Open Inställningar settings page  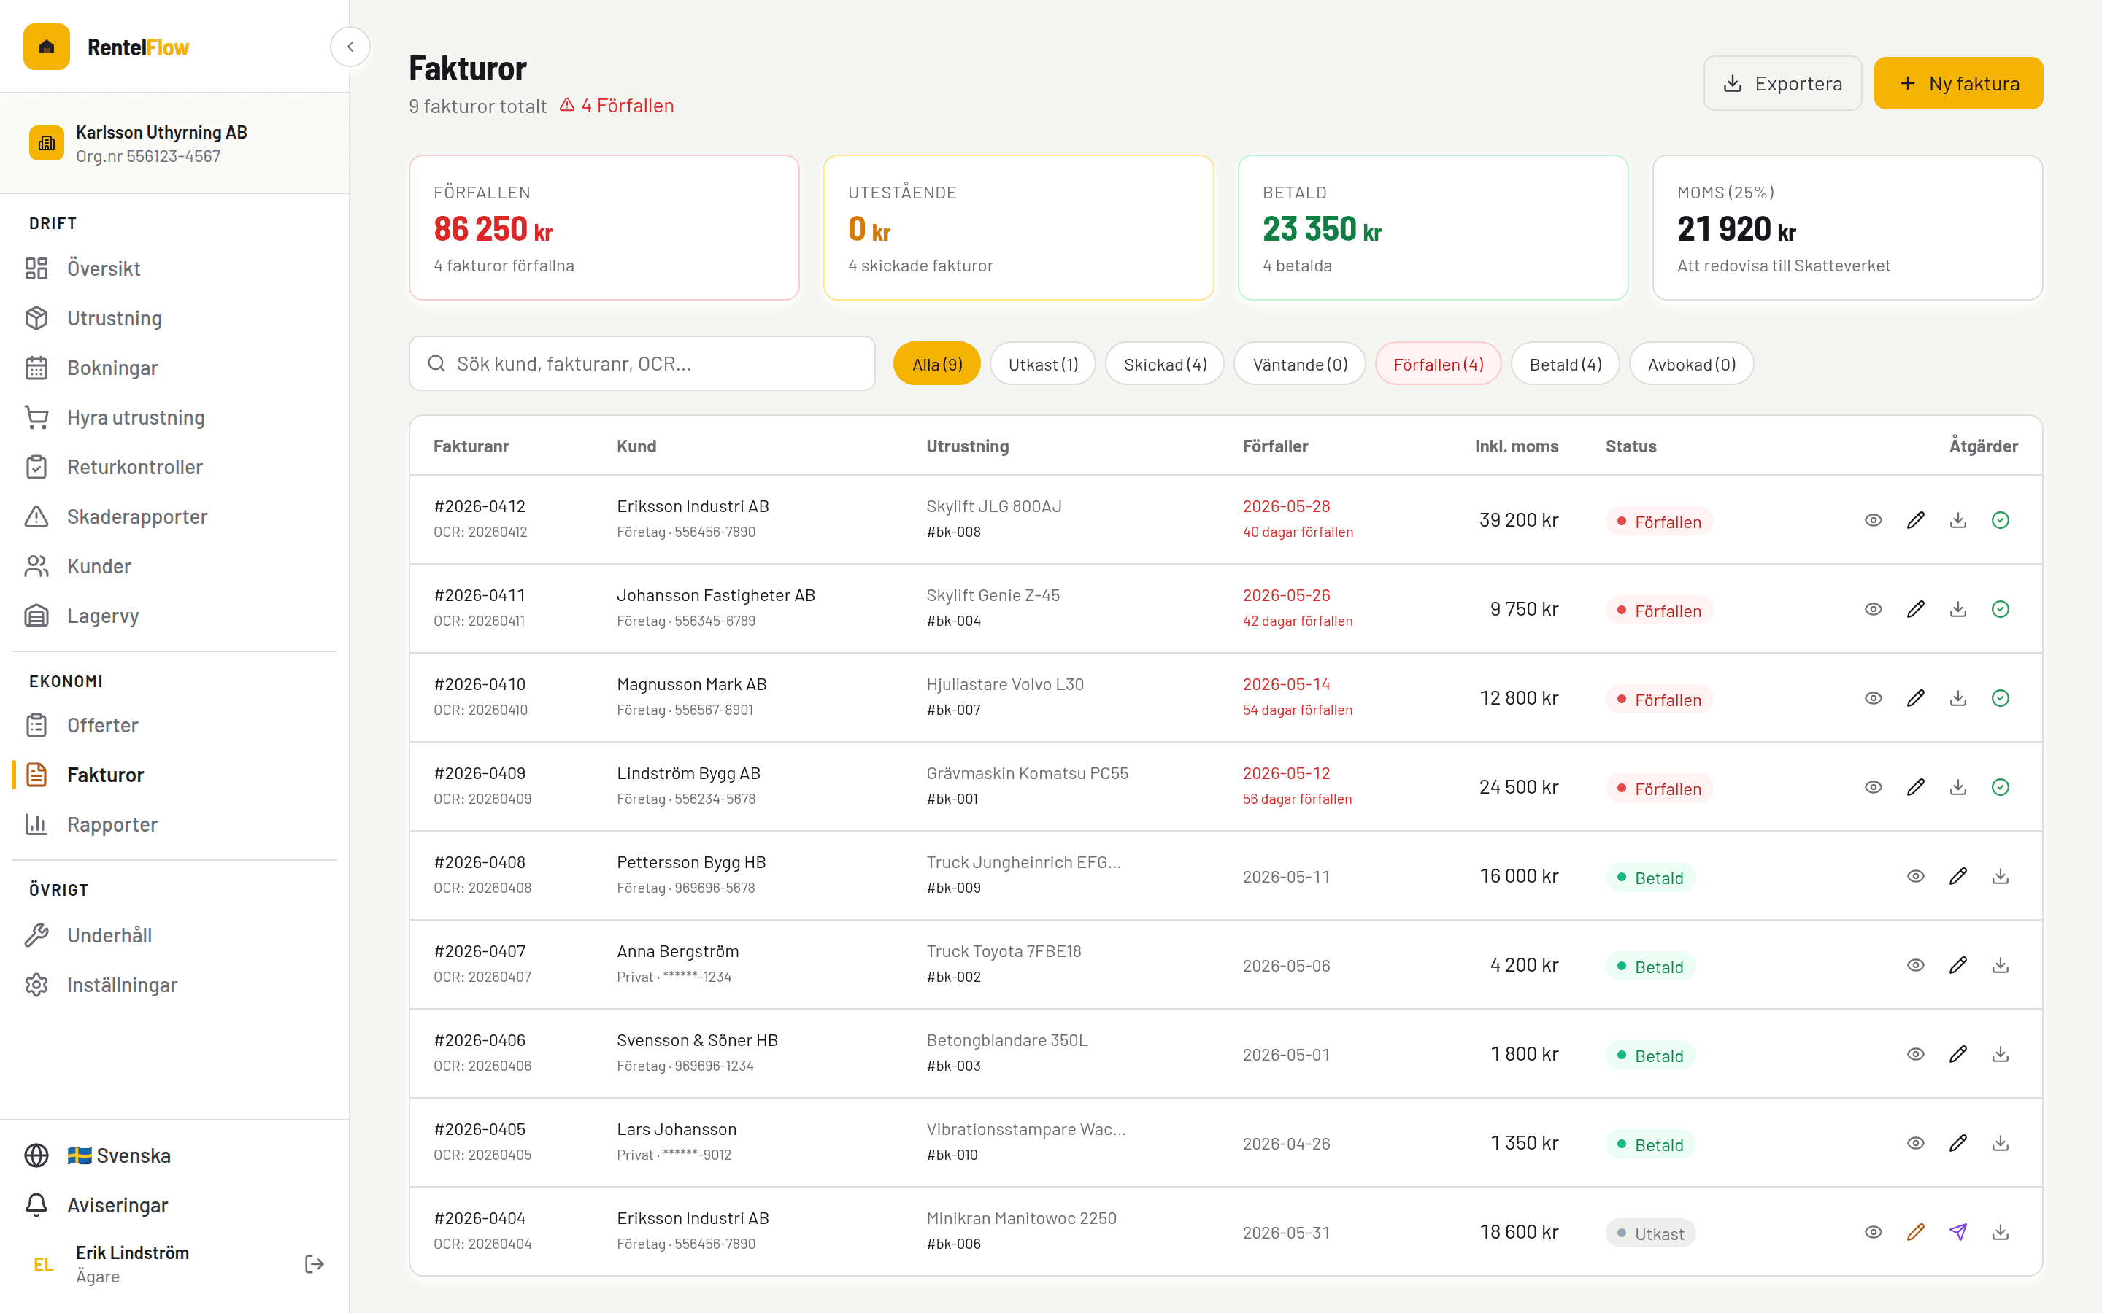coord(174,985)
